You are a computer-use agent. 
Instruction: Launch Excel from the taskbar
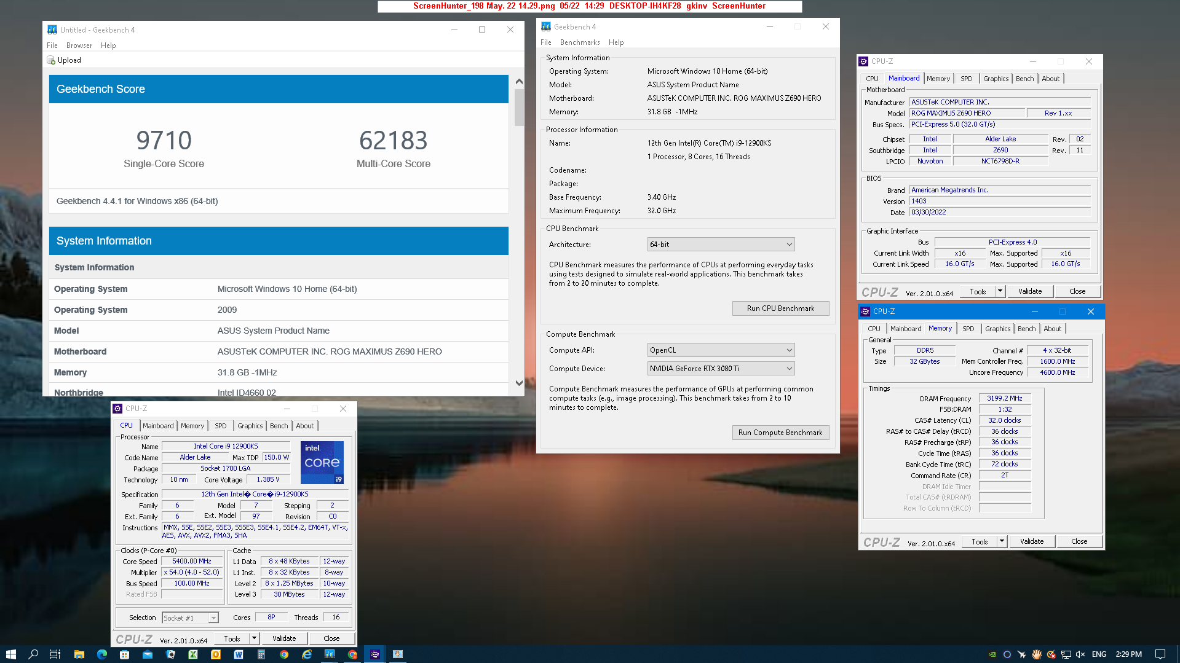click(x=193, y=654)
